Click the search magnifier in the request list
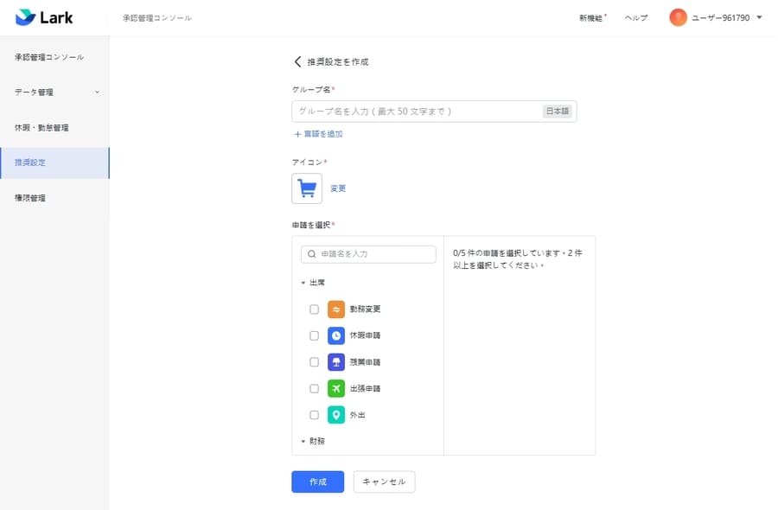 point(312,253)
